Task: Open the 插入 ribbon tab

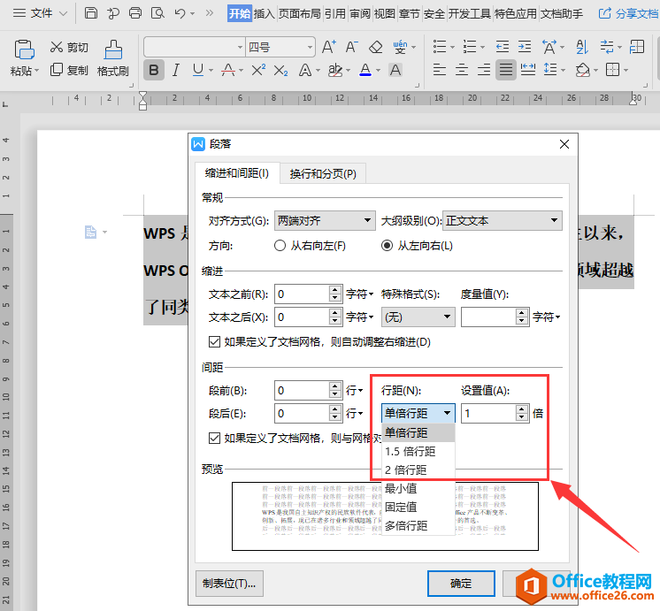Action: [264, 13]
